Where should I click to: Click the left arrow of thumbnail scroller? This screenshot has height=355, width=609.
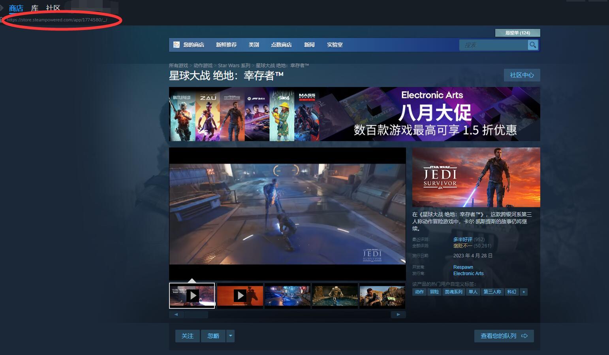[176, 315]
